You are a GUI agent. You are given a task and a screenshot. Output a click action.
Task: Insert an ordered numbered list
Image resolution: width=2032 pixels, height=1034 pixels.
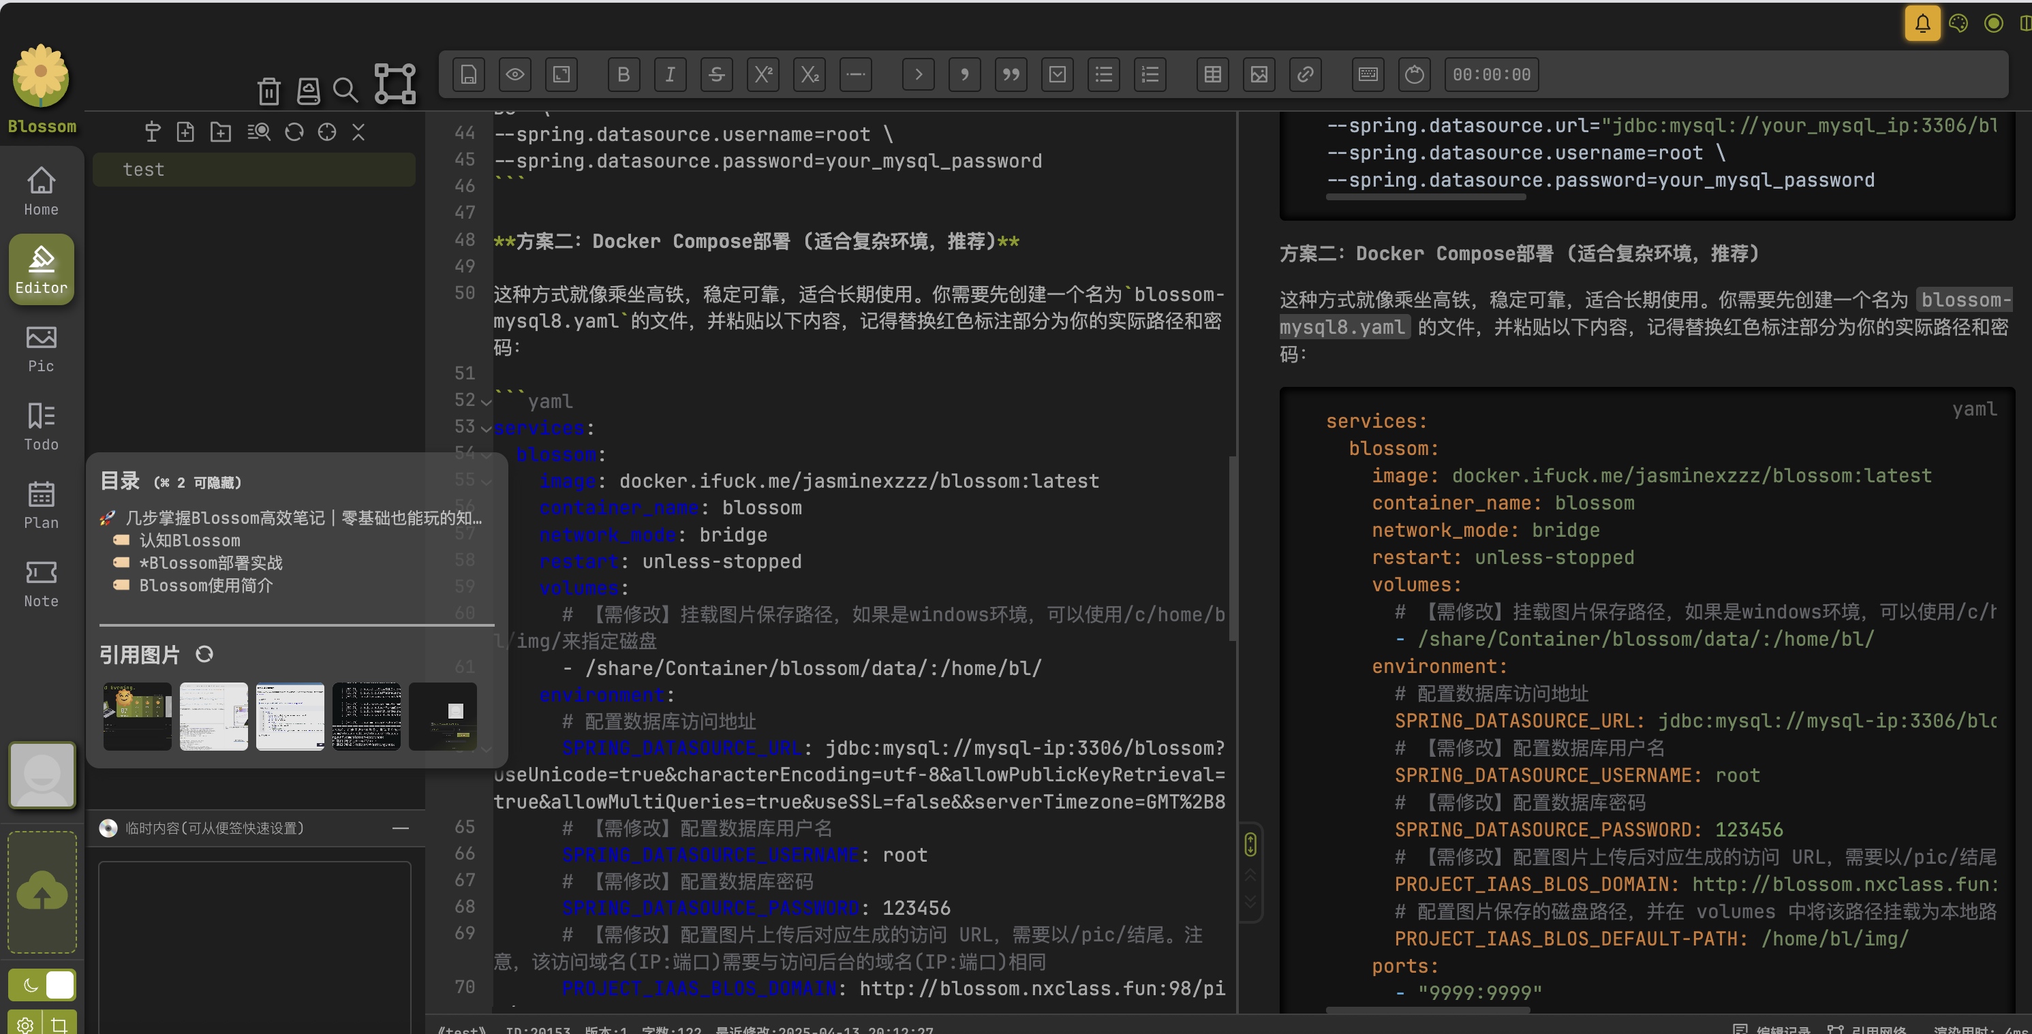1150,74
